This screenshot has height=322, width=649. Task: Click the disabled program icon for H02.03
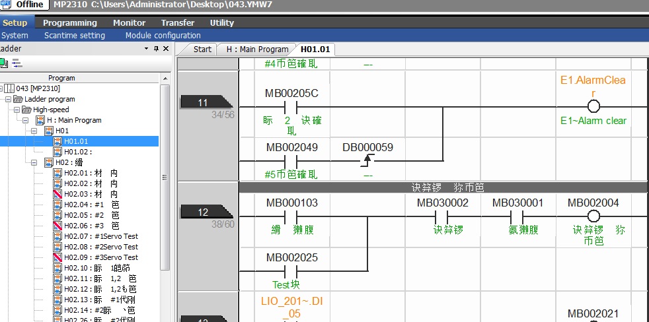57,194
